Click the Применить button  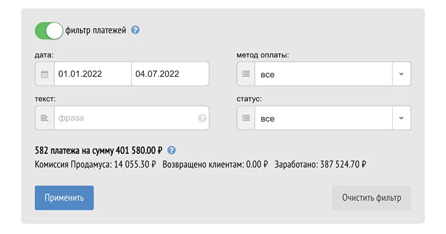[x=64, y=198]
